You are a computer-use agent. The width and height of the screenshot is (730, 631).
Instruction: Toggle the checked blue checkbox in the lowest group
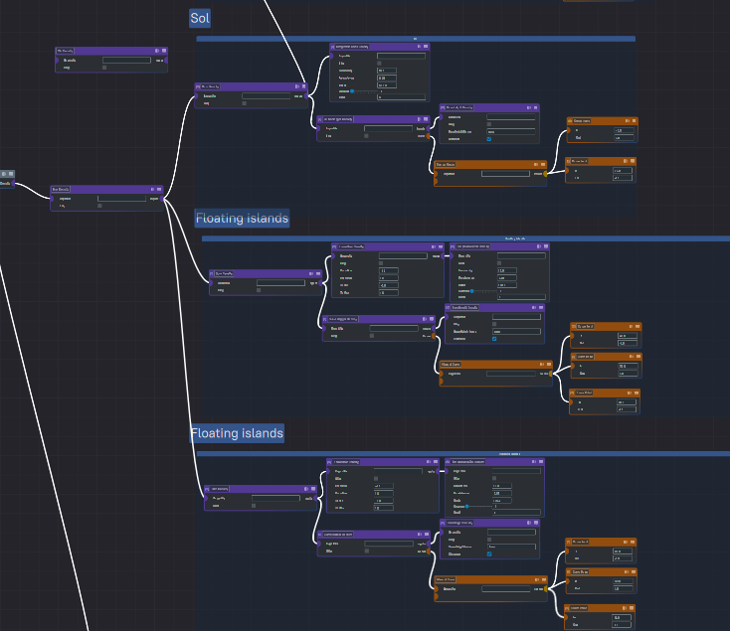point(489,554)
